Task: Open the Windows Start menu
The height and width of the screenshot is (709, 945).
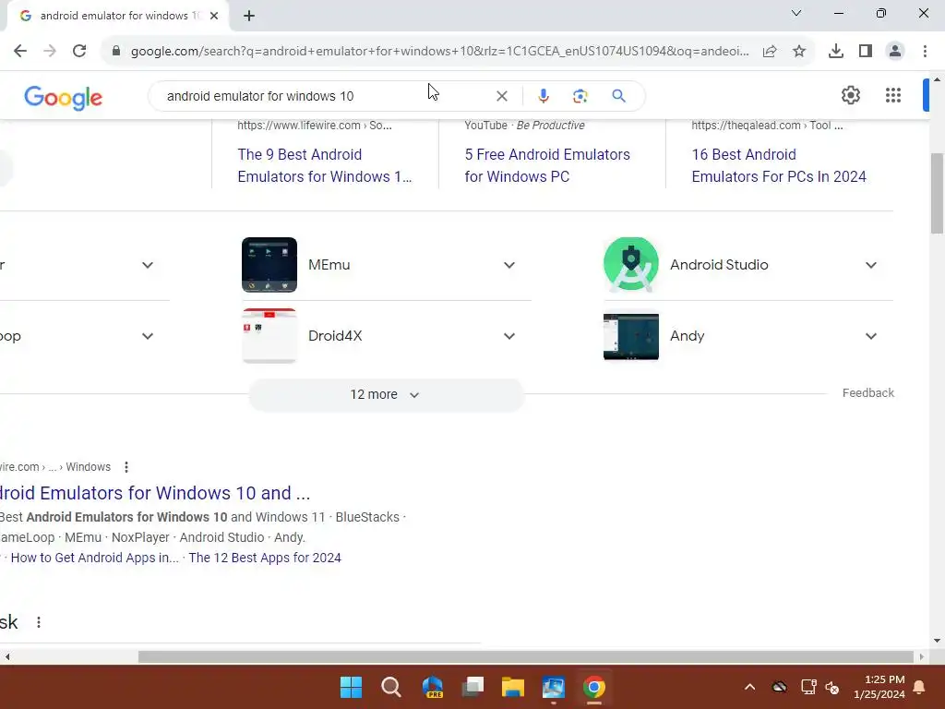Action: 351,687
